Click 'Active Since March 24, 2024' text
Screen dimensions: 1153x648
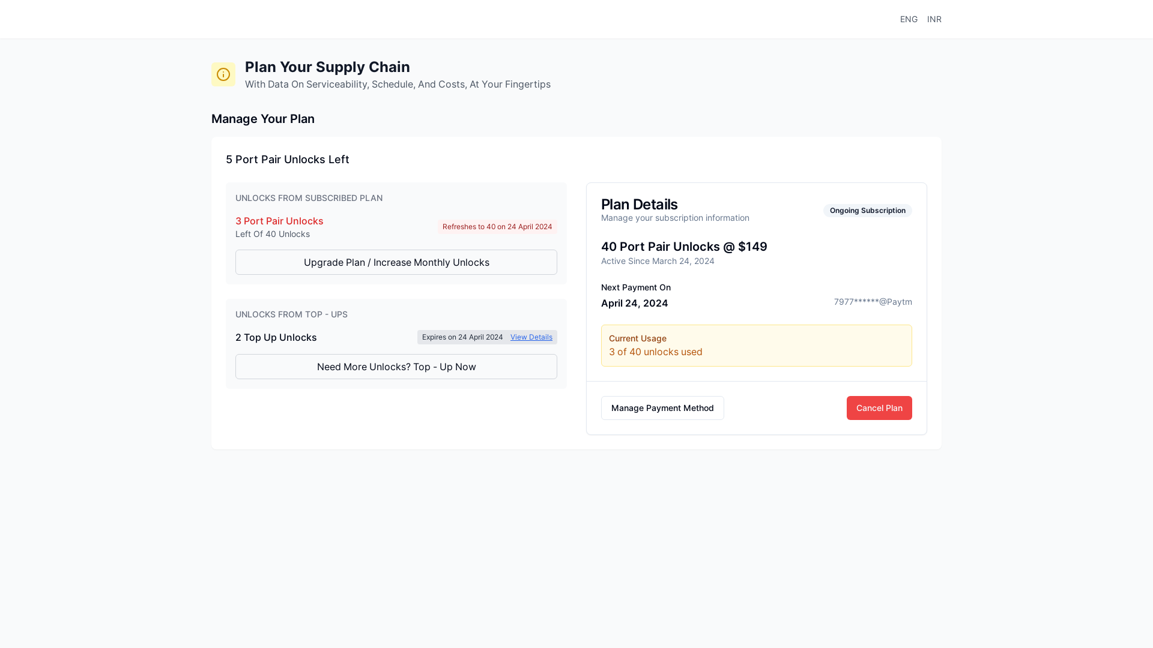click(x=658, y=261)
